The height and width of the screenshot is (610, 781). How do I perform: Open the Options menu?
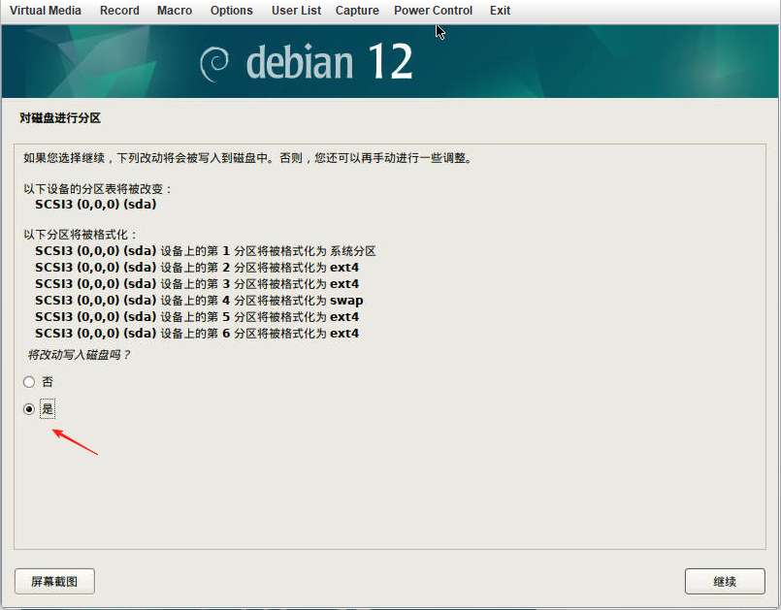pos(232,11)
